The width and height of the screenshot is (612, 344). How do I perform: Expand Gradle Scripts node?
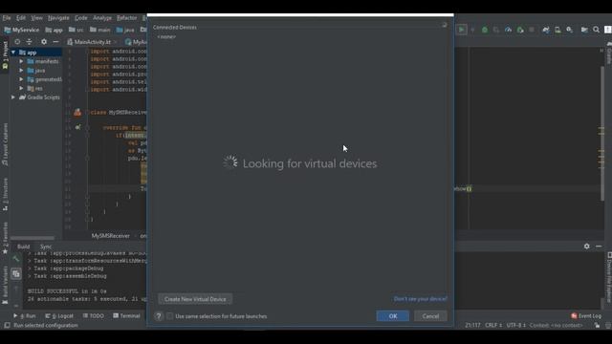13,97
